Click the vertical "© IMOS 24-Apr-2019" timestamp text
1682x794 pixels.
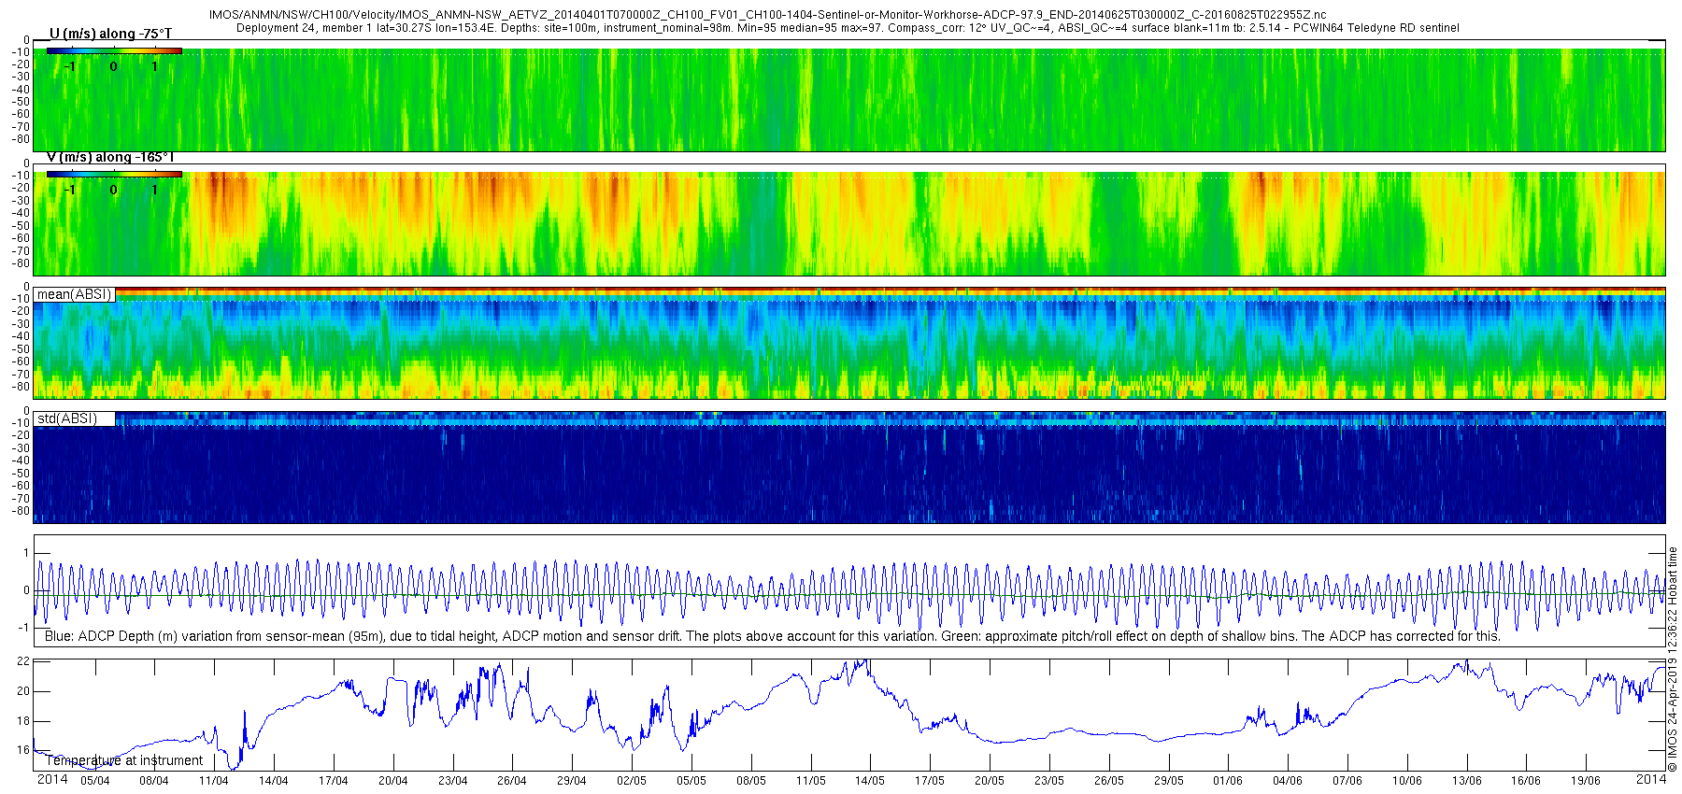(1673, 659)
